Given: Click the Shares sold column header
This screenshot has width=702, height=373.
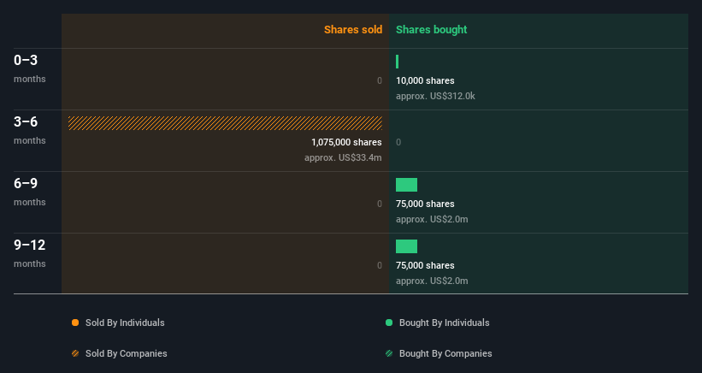Looking at the screenshot, I should (x=353, y=30).
